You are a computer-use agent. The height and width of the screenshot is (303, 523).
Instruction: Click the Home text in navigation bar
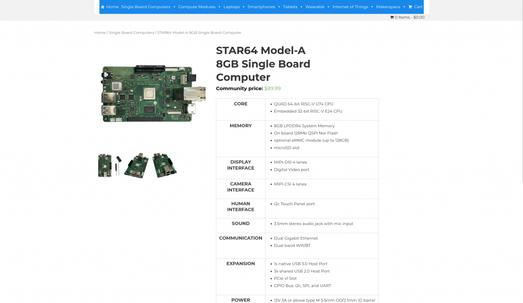pos(112,7)
